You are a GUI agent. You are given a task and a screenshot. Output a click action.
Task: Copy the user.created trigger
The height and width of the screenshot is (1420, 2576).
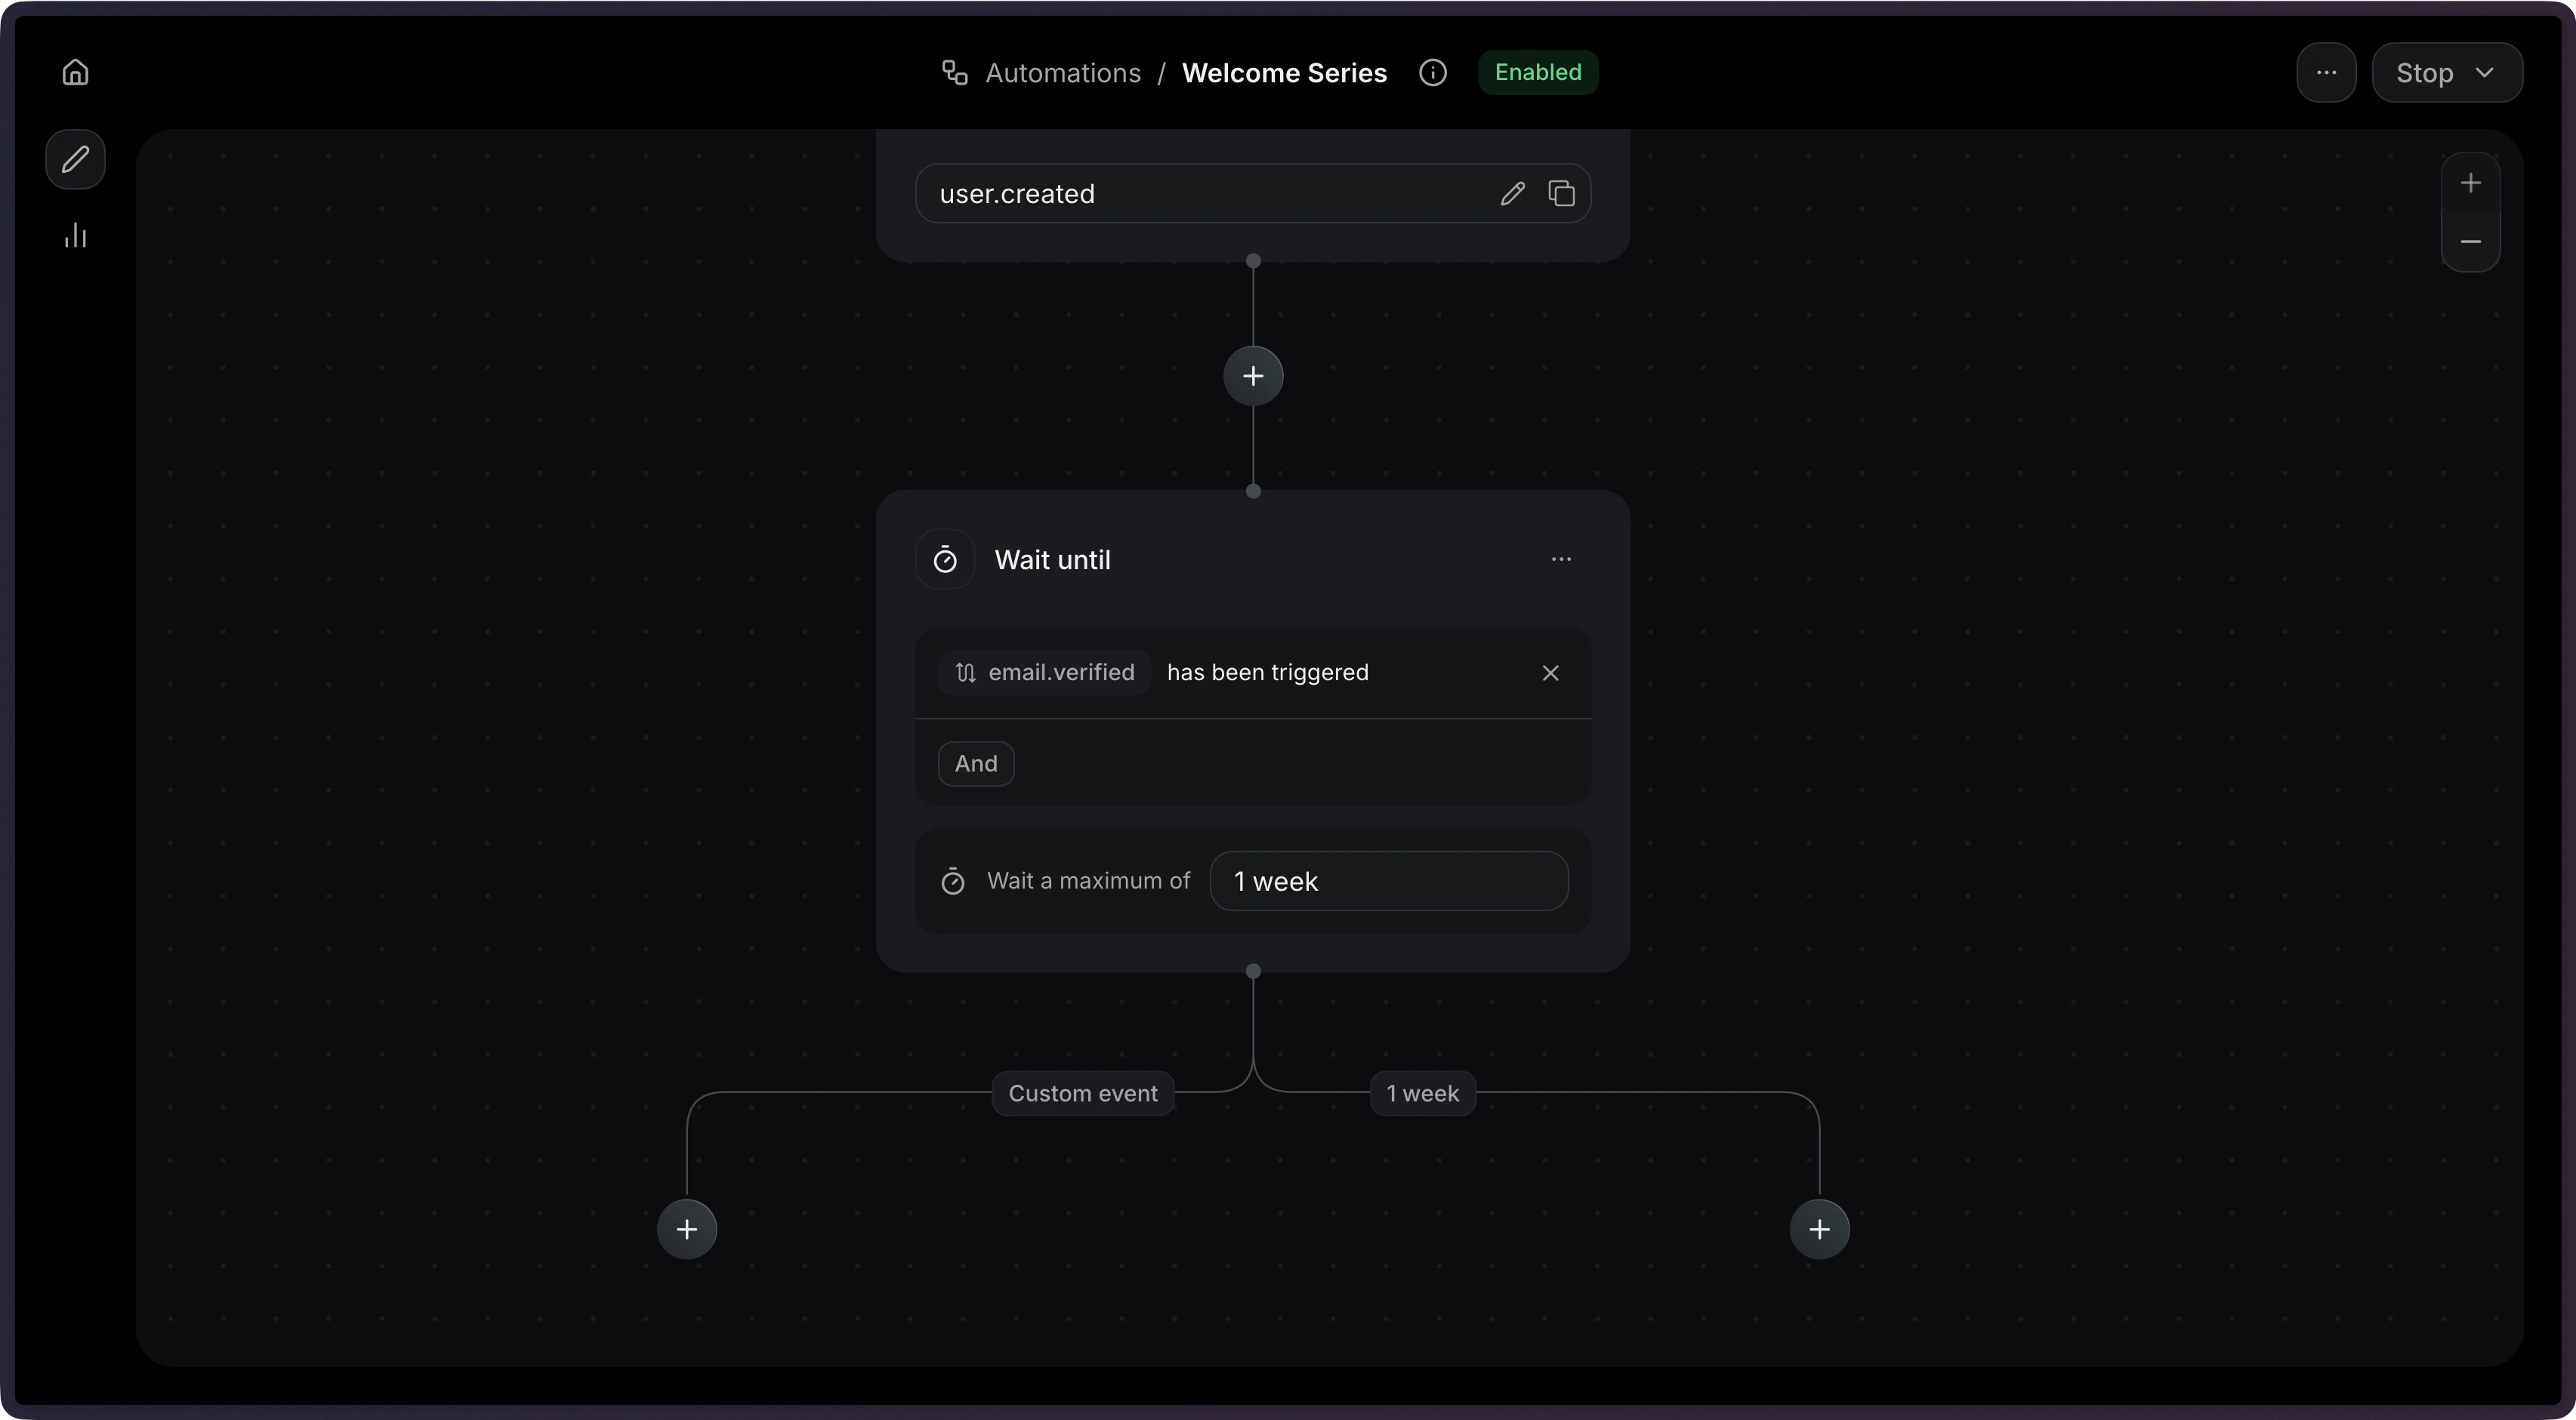click(1562, 193)
